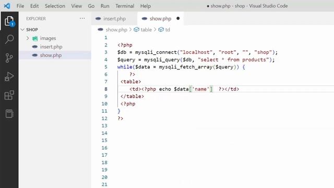Click the closing </table> tag
334x188 pixels.
tap(132, 96)
